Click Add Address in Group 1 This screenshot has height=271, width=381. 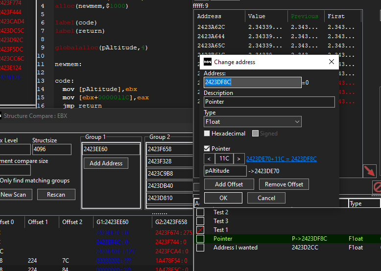(x=106, y=163)
